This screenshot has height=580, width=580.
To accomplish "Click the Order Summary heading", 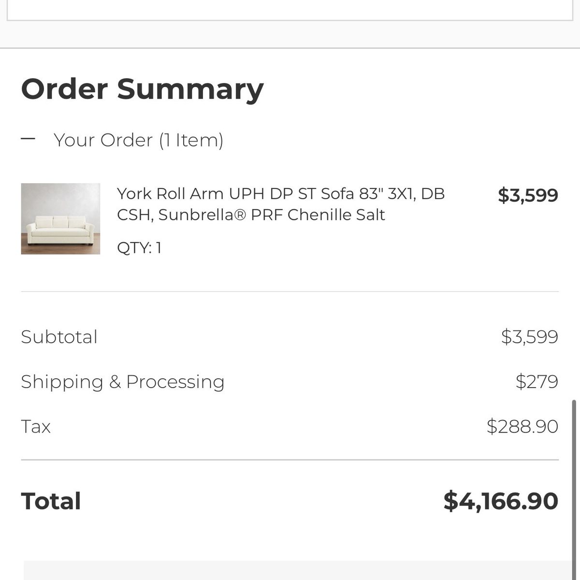I will click(143, 89).
